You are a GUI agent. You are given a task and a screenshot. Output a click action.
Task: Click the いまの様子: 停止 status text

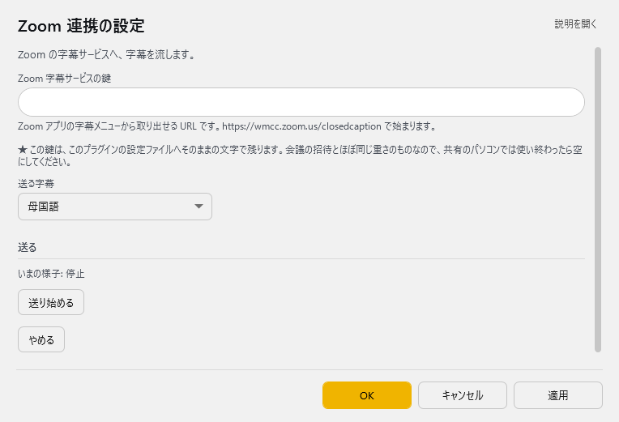tap(51, 274)
